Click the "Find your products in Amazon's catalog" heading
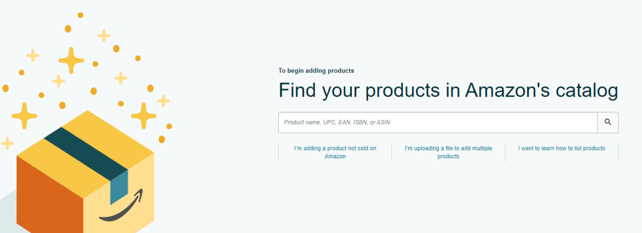The image size is (642, 233). click(448, 91)
